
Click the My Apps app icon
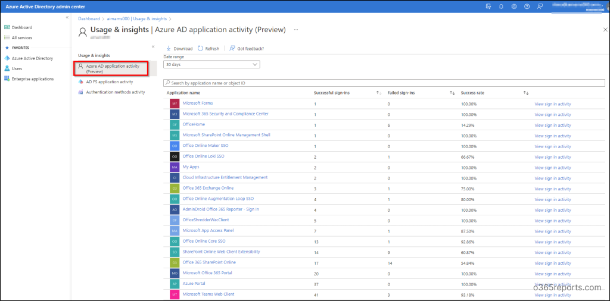pyautogui.click(x=175, y=167)
